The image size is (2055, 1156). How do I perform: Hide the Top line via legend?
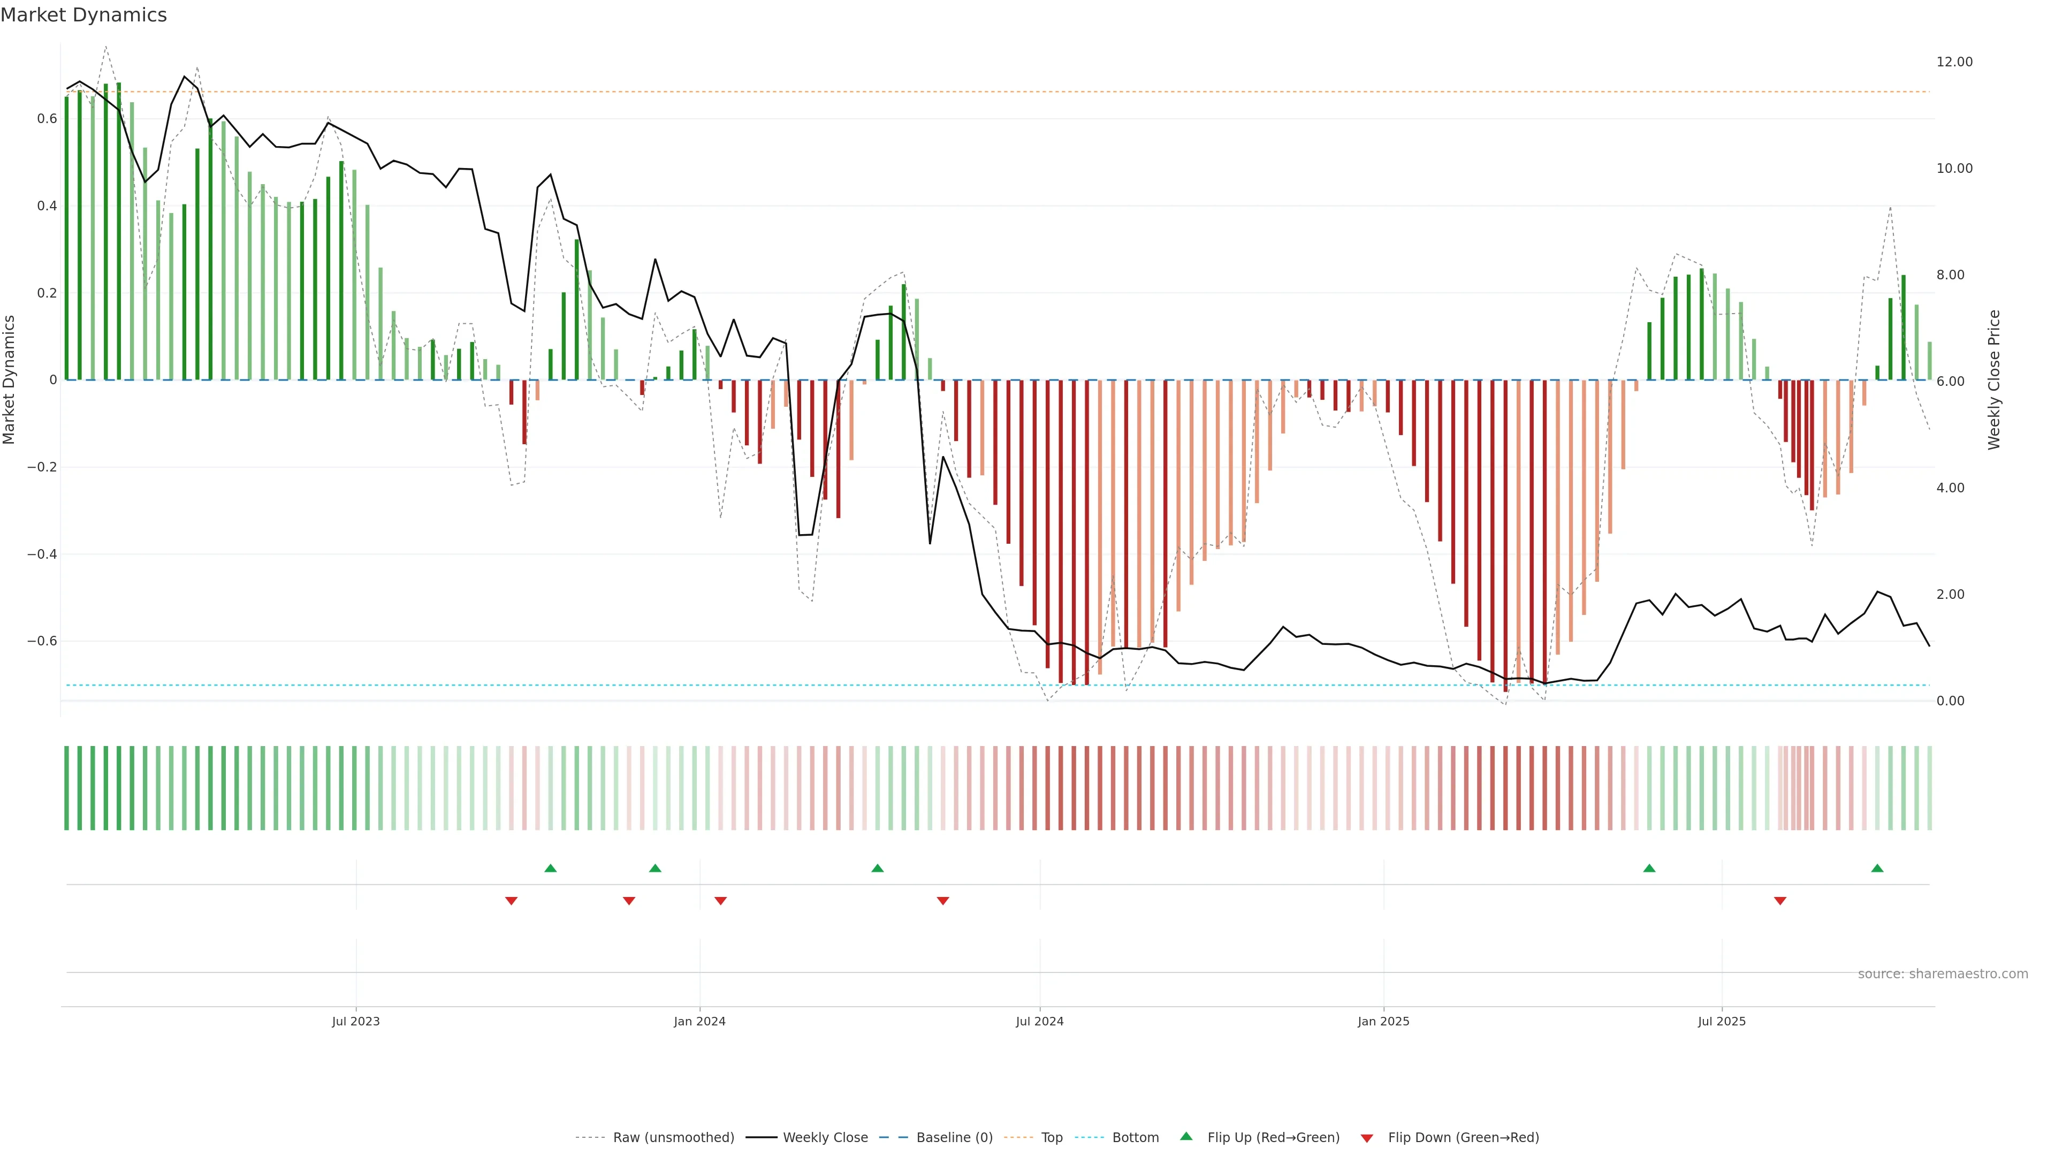click(x=1052, y=1138)
